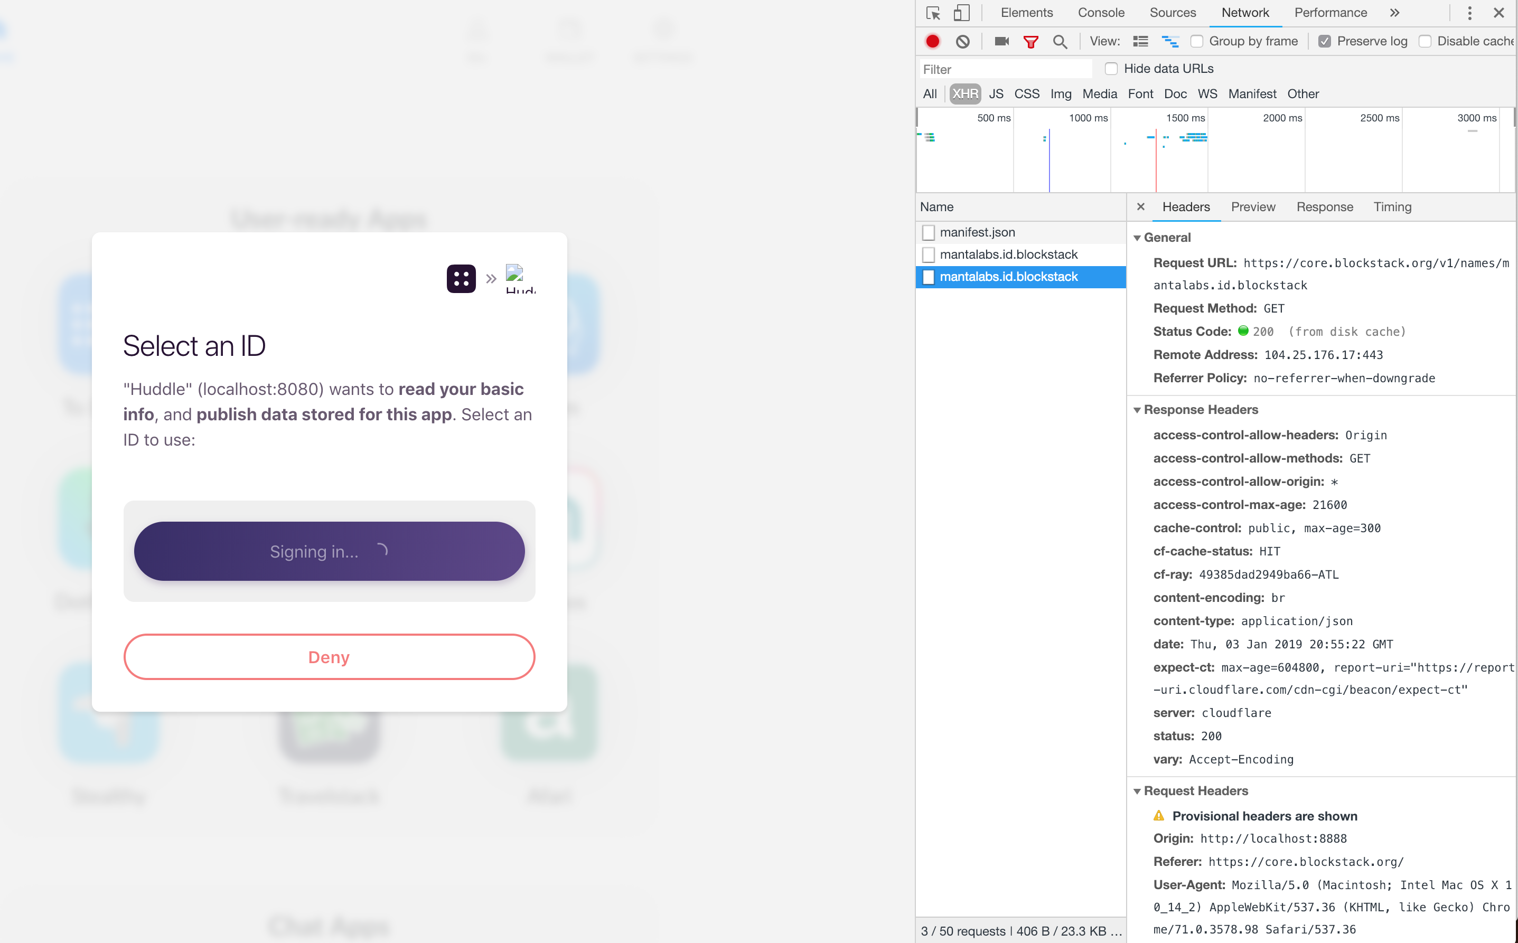Show more DevTools tabs chevron
This screenshot has height=943, width=1518.
1394,13
